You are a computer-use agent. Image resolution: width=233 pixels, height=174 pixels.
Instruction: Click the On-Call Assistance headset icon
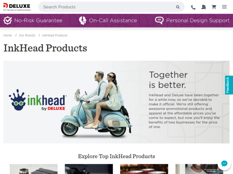click(x=82, y=20)
